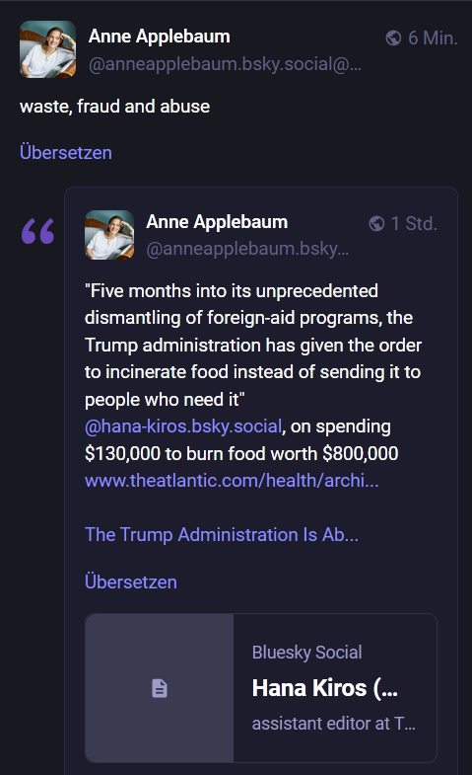Screen dimensions: 472x775
Task: Click the purple quotation mark icon
Action: tap(38, 231)
